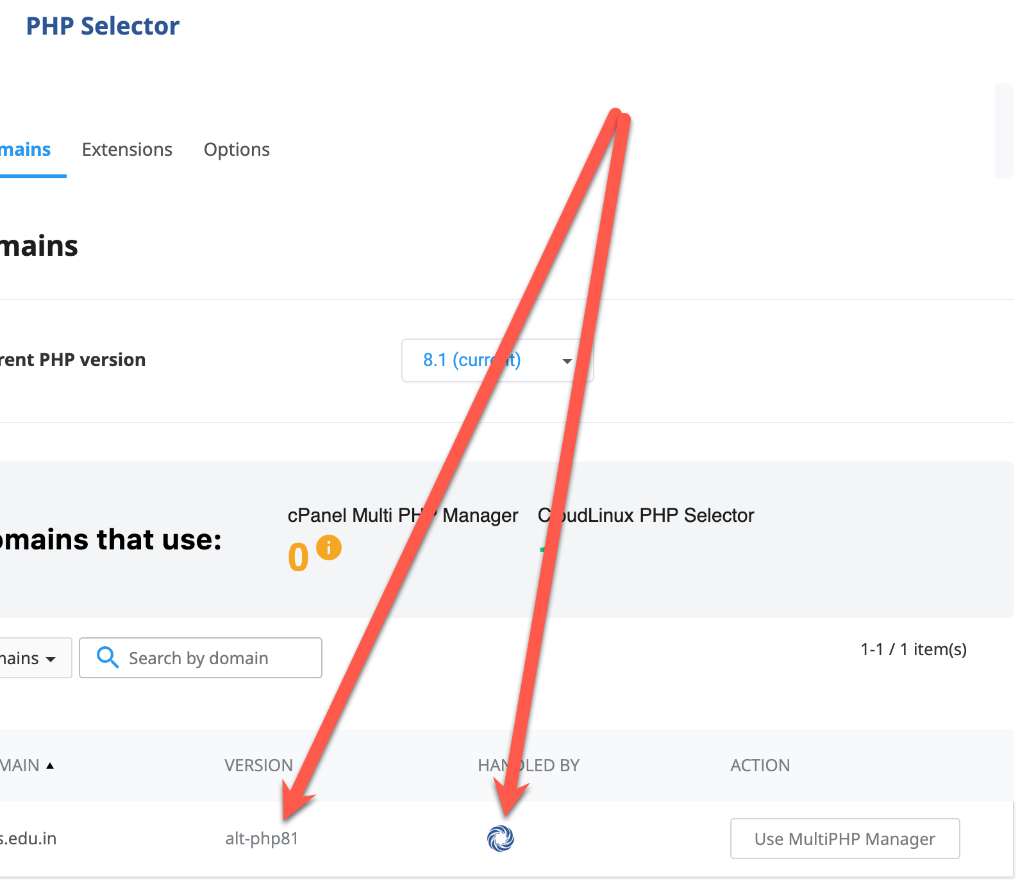Click the VERSION column header
The height and width of the screenshot is (886, 1027).
pyautogui.click(x=258, y=765)
